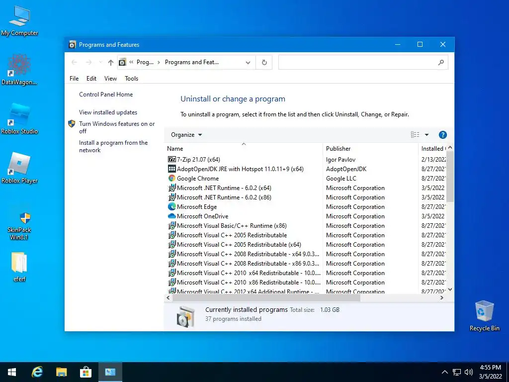Click the Windows Start button
The image size is (509, 382).
(12, 372)
